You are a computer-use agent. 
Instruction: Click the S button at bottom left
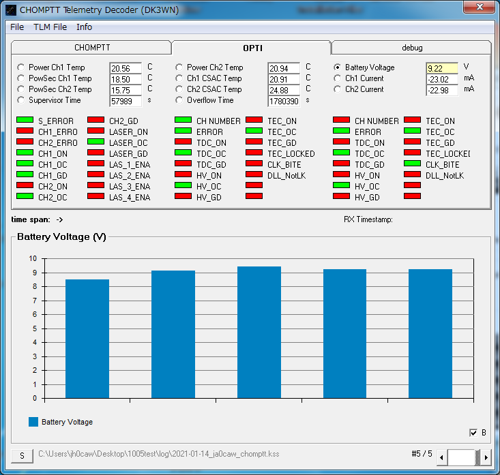tap(22, 456)
